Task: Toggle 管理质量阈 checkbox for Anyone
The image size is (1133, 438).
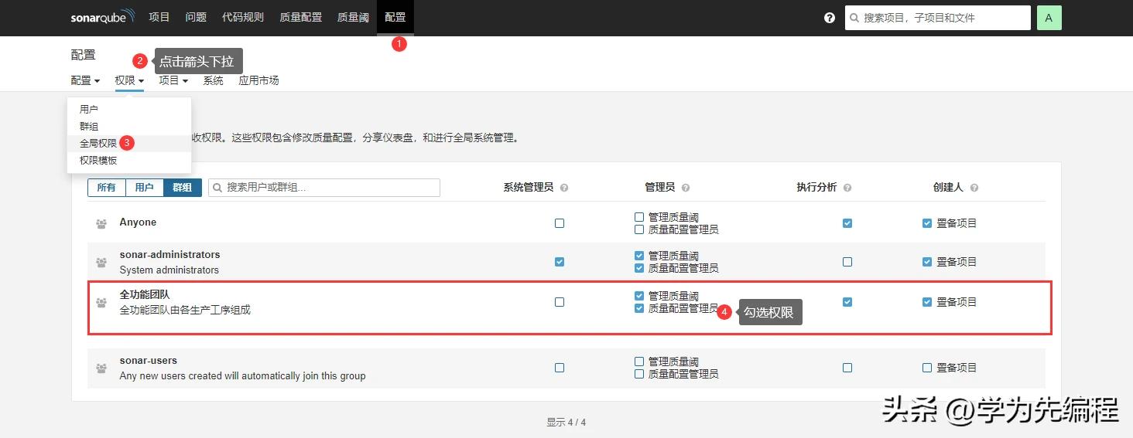Action: pos(639,217)
